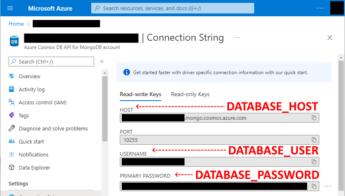The image size is (345, 196).
Task: Open Quick start in the sidebar
Action: click(x=31, y=142)
